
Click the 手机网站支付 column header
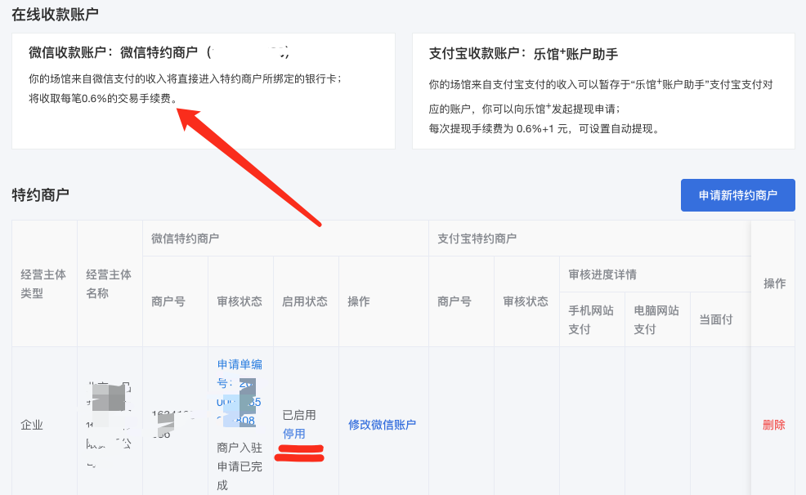click(591, 320)
